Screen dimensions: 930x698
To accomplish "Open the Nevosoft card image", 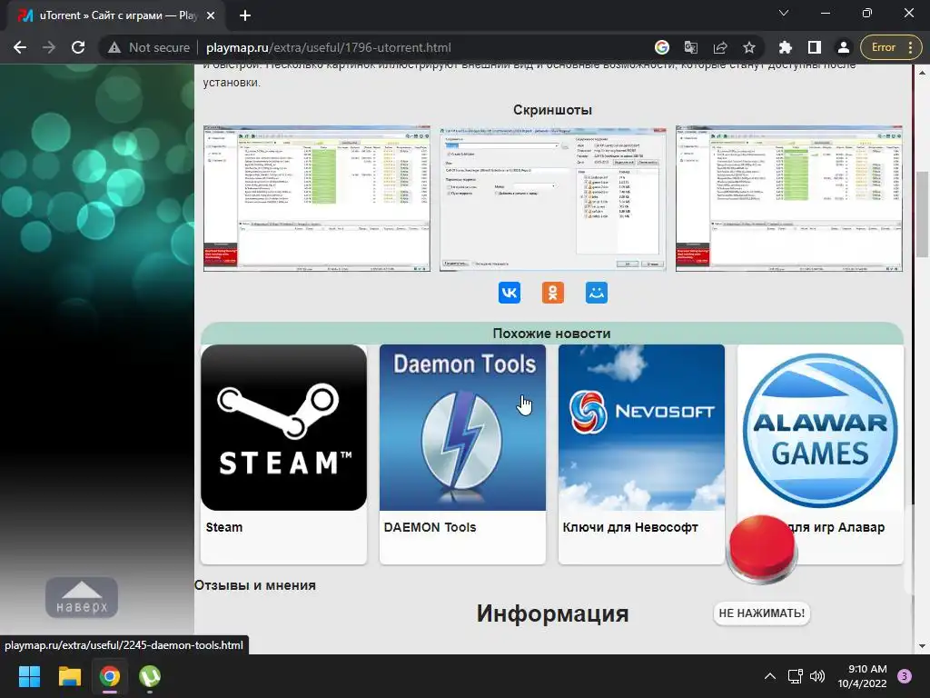I will click(x=641, y=427).
